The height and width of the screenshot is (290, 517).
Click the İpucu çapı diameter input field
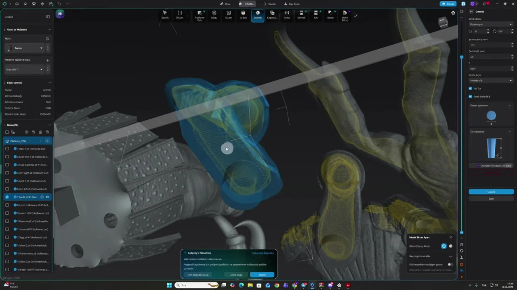491,45
